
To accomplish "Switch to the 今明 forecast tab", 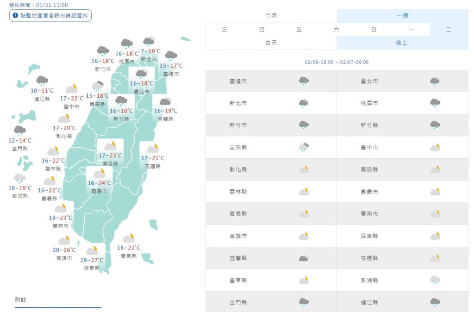I will (x=271, y=16).
